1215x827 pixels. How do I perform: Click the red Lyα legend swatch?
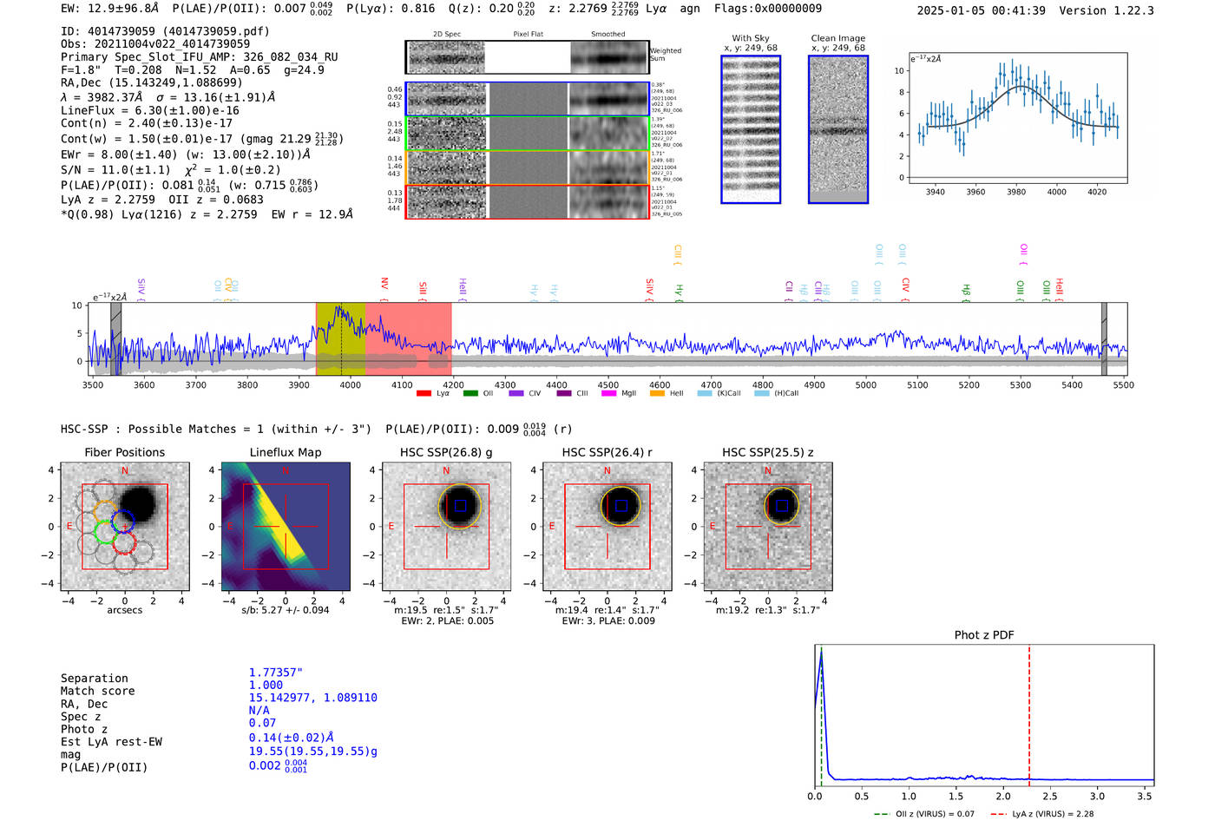tap(424, 393)
